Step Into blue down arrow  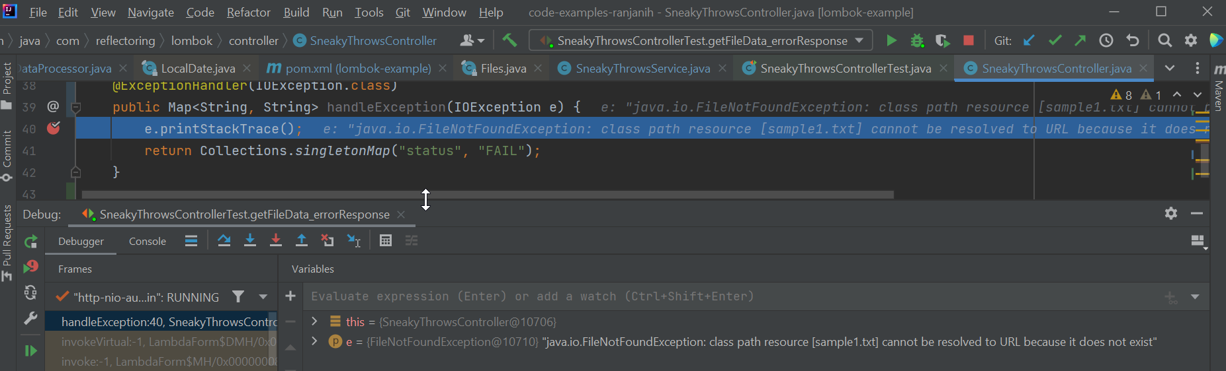click(x=250, y=241)
